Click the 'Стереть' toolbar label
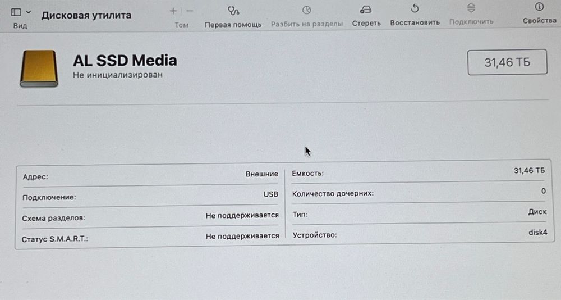Viewport: 561px width, 300px height. click(366, 23)
